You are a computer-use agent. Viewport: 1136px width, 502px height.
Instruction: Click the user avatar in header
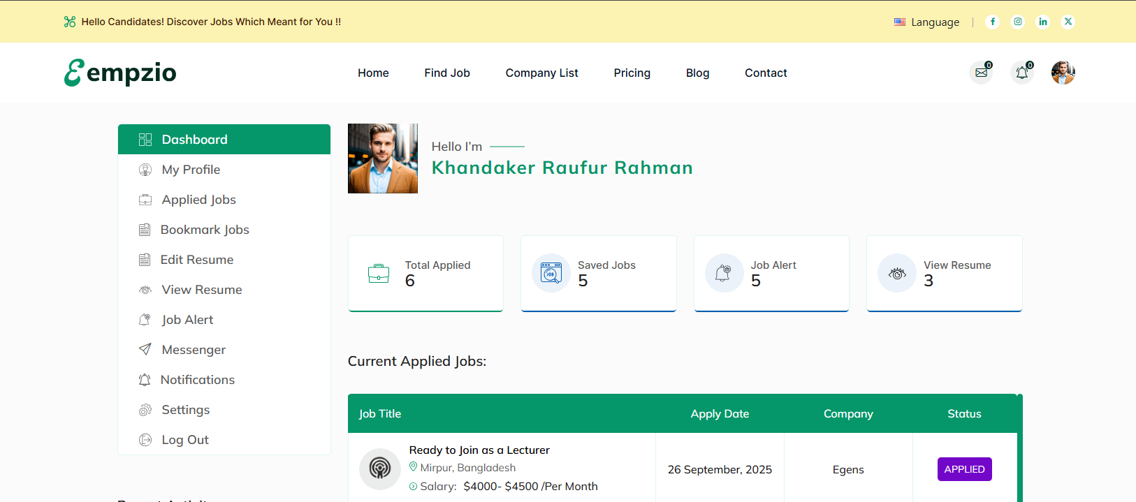click(1063, 73)
